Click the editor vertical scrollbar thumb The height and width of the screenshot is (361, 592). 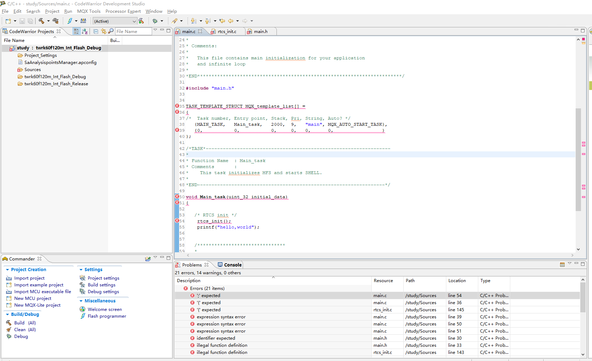point(578,160)
